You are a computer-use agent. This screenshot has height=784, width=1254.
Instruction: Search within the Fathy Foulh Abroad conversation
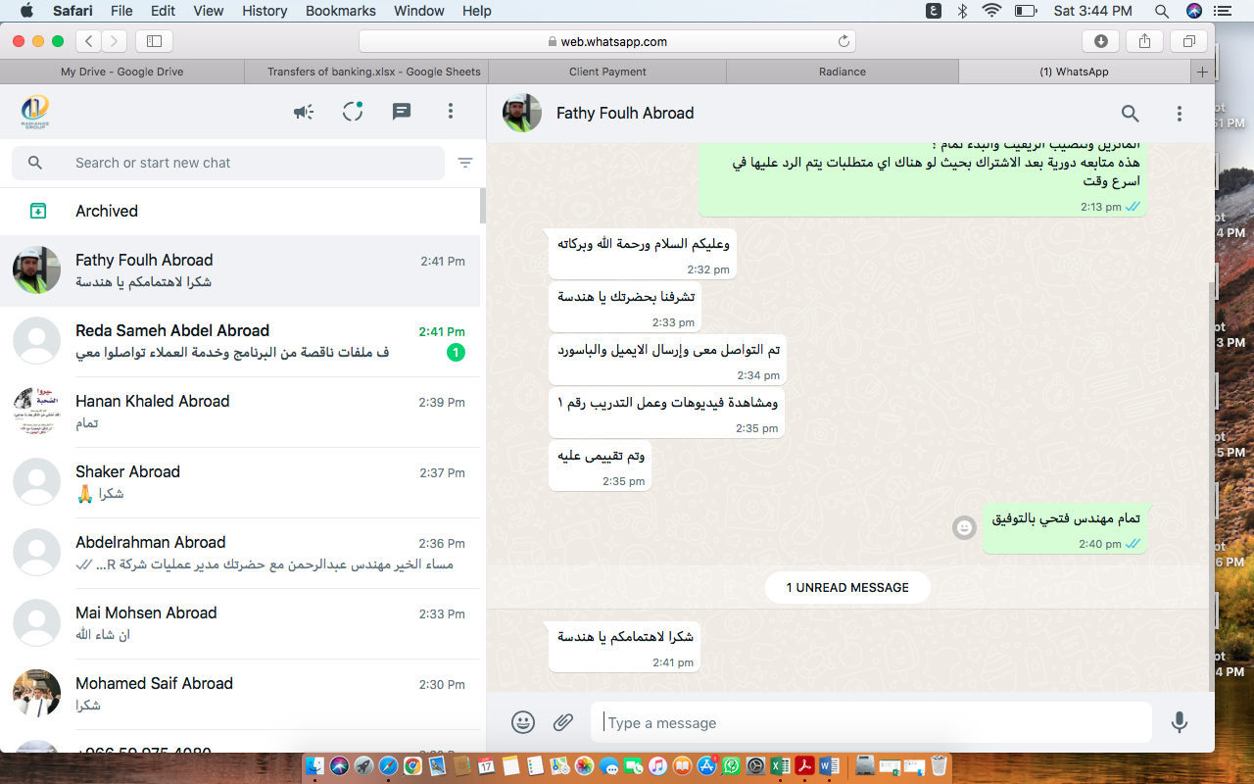1131,114
